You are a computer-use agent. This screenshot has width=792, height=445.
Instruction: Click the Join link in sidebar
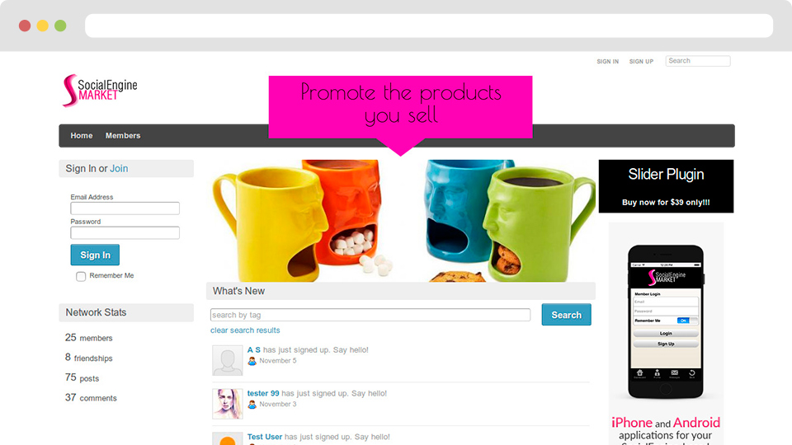pyautogui.click(x=119, y=168)
